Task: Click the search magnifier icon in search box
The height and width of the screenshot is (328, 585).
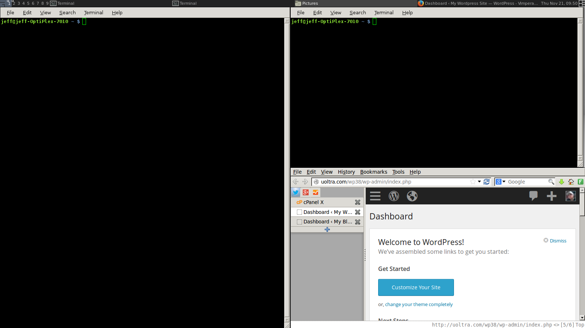Action: click(x=551, y=182)
